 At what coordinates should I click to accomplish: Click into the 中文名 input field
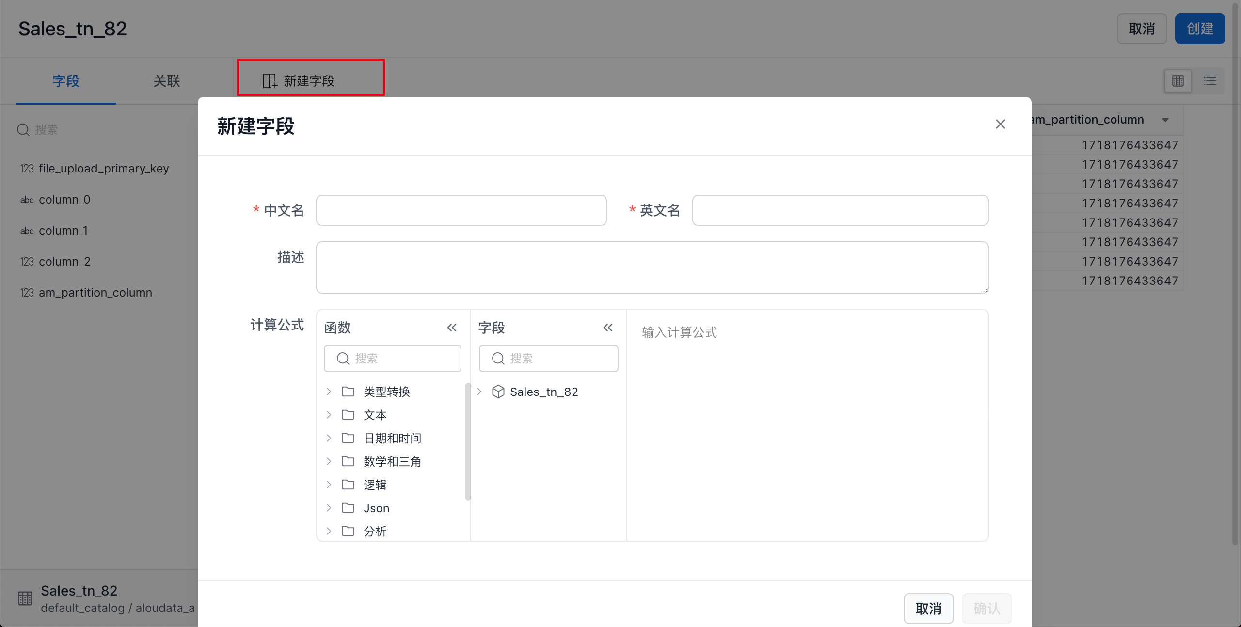(x=461, y=210)
